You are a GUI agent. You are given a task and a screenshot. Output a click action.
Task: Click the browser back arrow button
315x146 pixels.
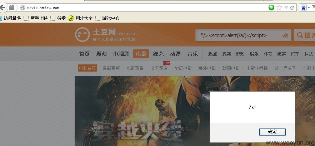[x=3, y=8]
